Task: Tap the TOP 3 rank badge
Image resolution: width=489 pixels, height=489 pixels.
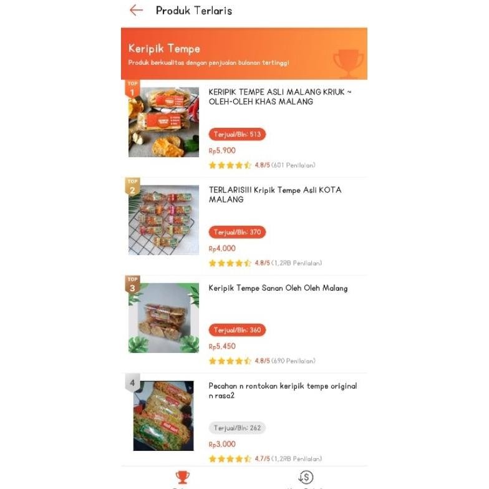Action: (x=132, y=285)
